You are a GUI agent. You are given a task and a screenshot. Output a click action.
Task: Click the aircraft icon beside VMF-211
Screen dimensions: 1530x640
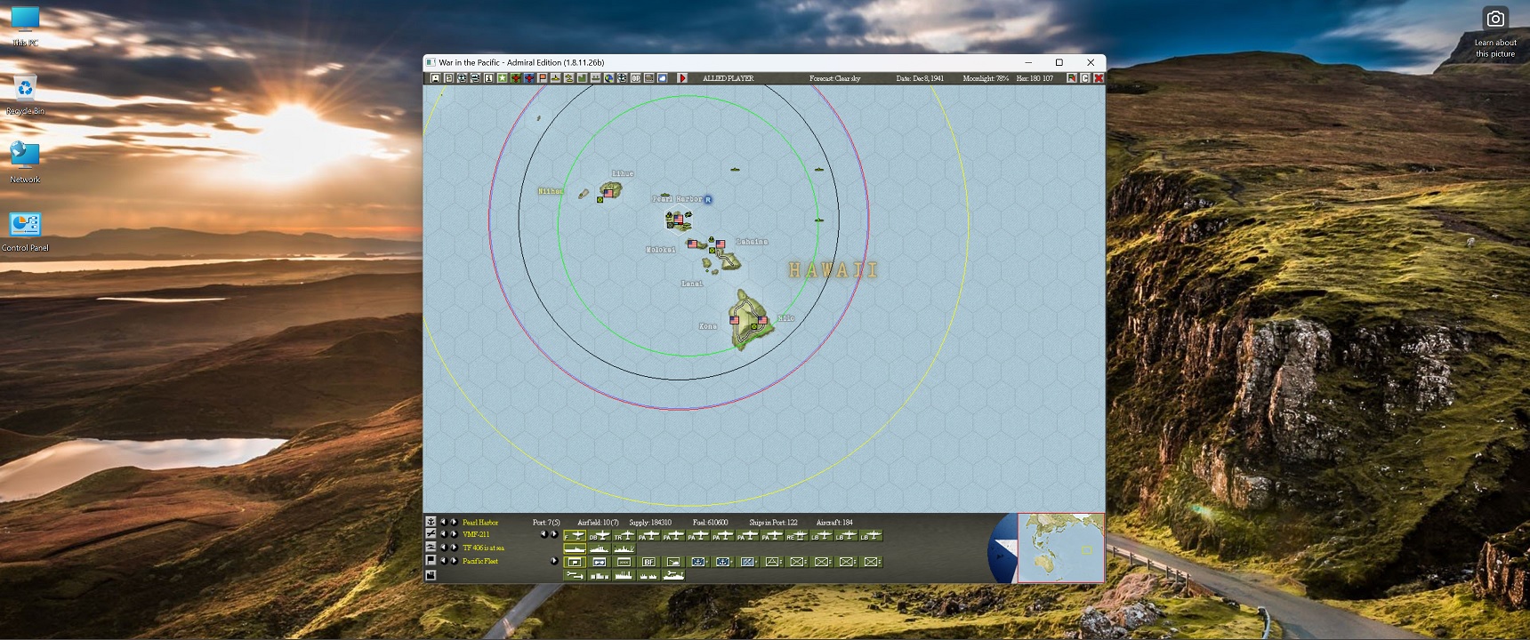[x=431, y=534]
